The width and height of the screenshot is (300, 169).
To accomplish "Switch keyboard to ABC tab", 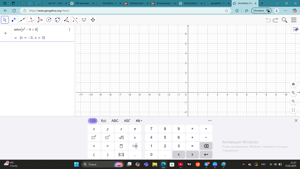I will (115, 121).
